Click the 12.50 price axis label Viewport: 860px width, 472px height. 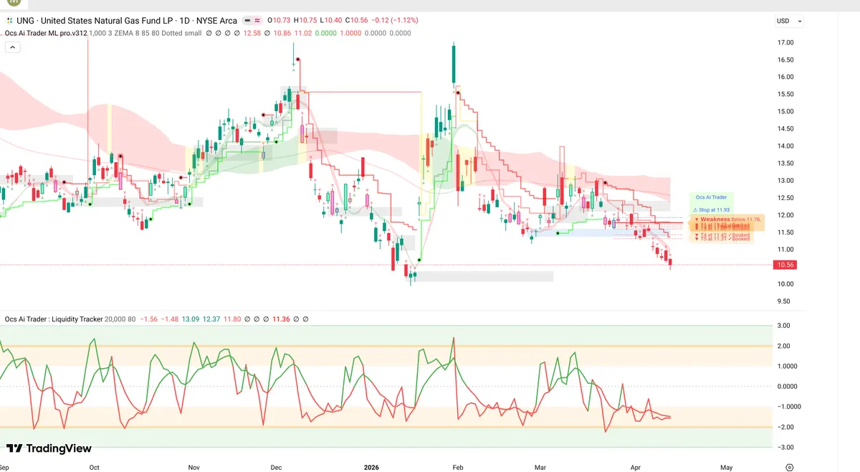[x=785, y=198]
